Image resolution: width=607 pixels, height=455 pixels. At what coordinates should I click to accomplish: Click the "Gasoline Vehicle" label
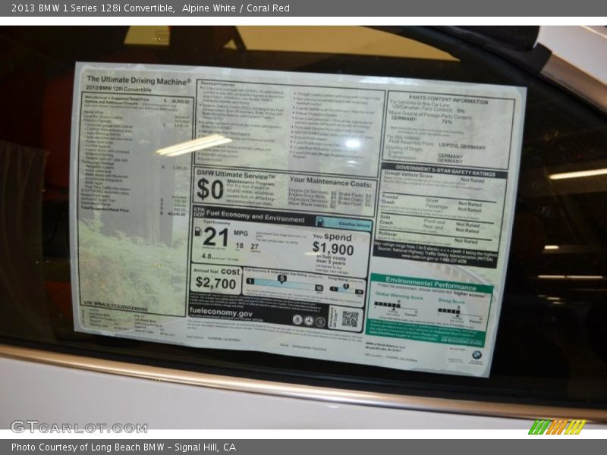point(354,224)
